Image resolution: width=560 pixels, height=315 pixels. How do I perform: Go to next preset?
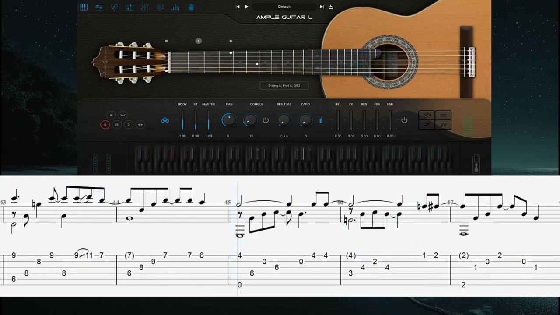pos(322,7)
